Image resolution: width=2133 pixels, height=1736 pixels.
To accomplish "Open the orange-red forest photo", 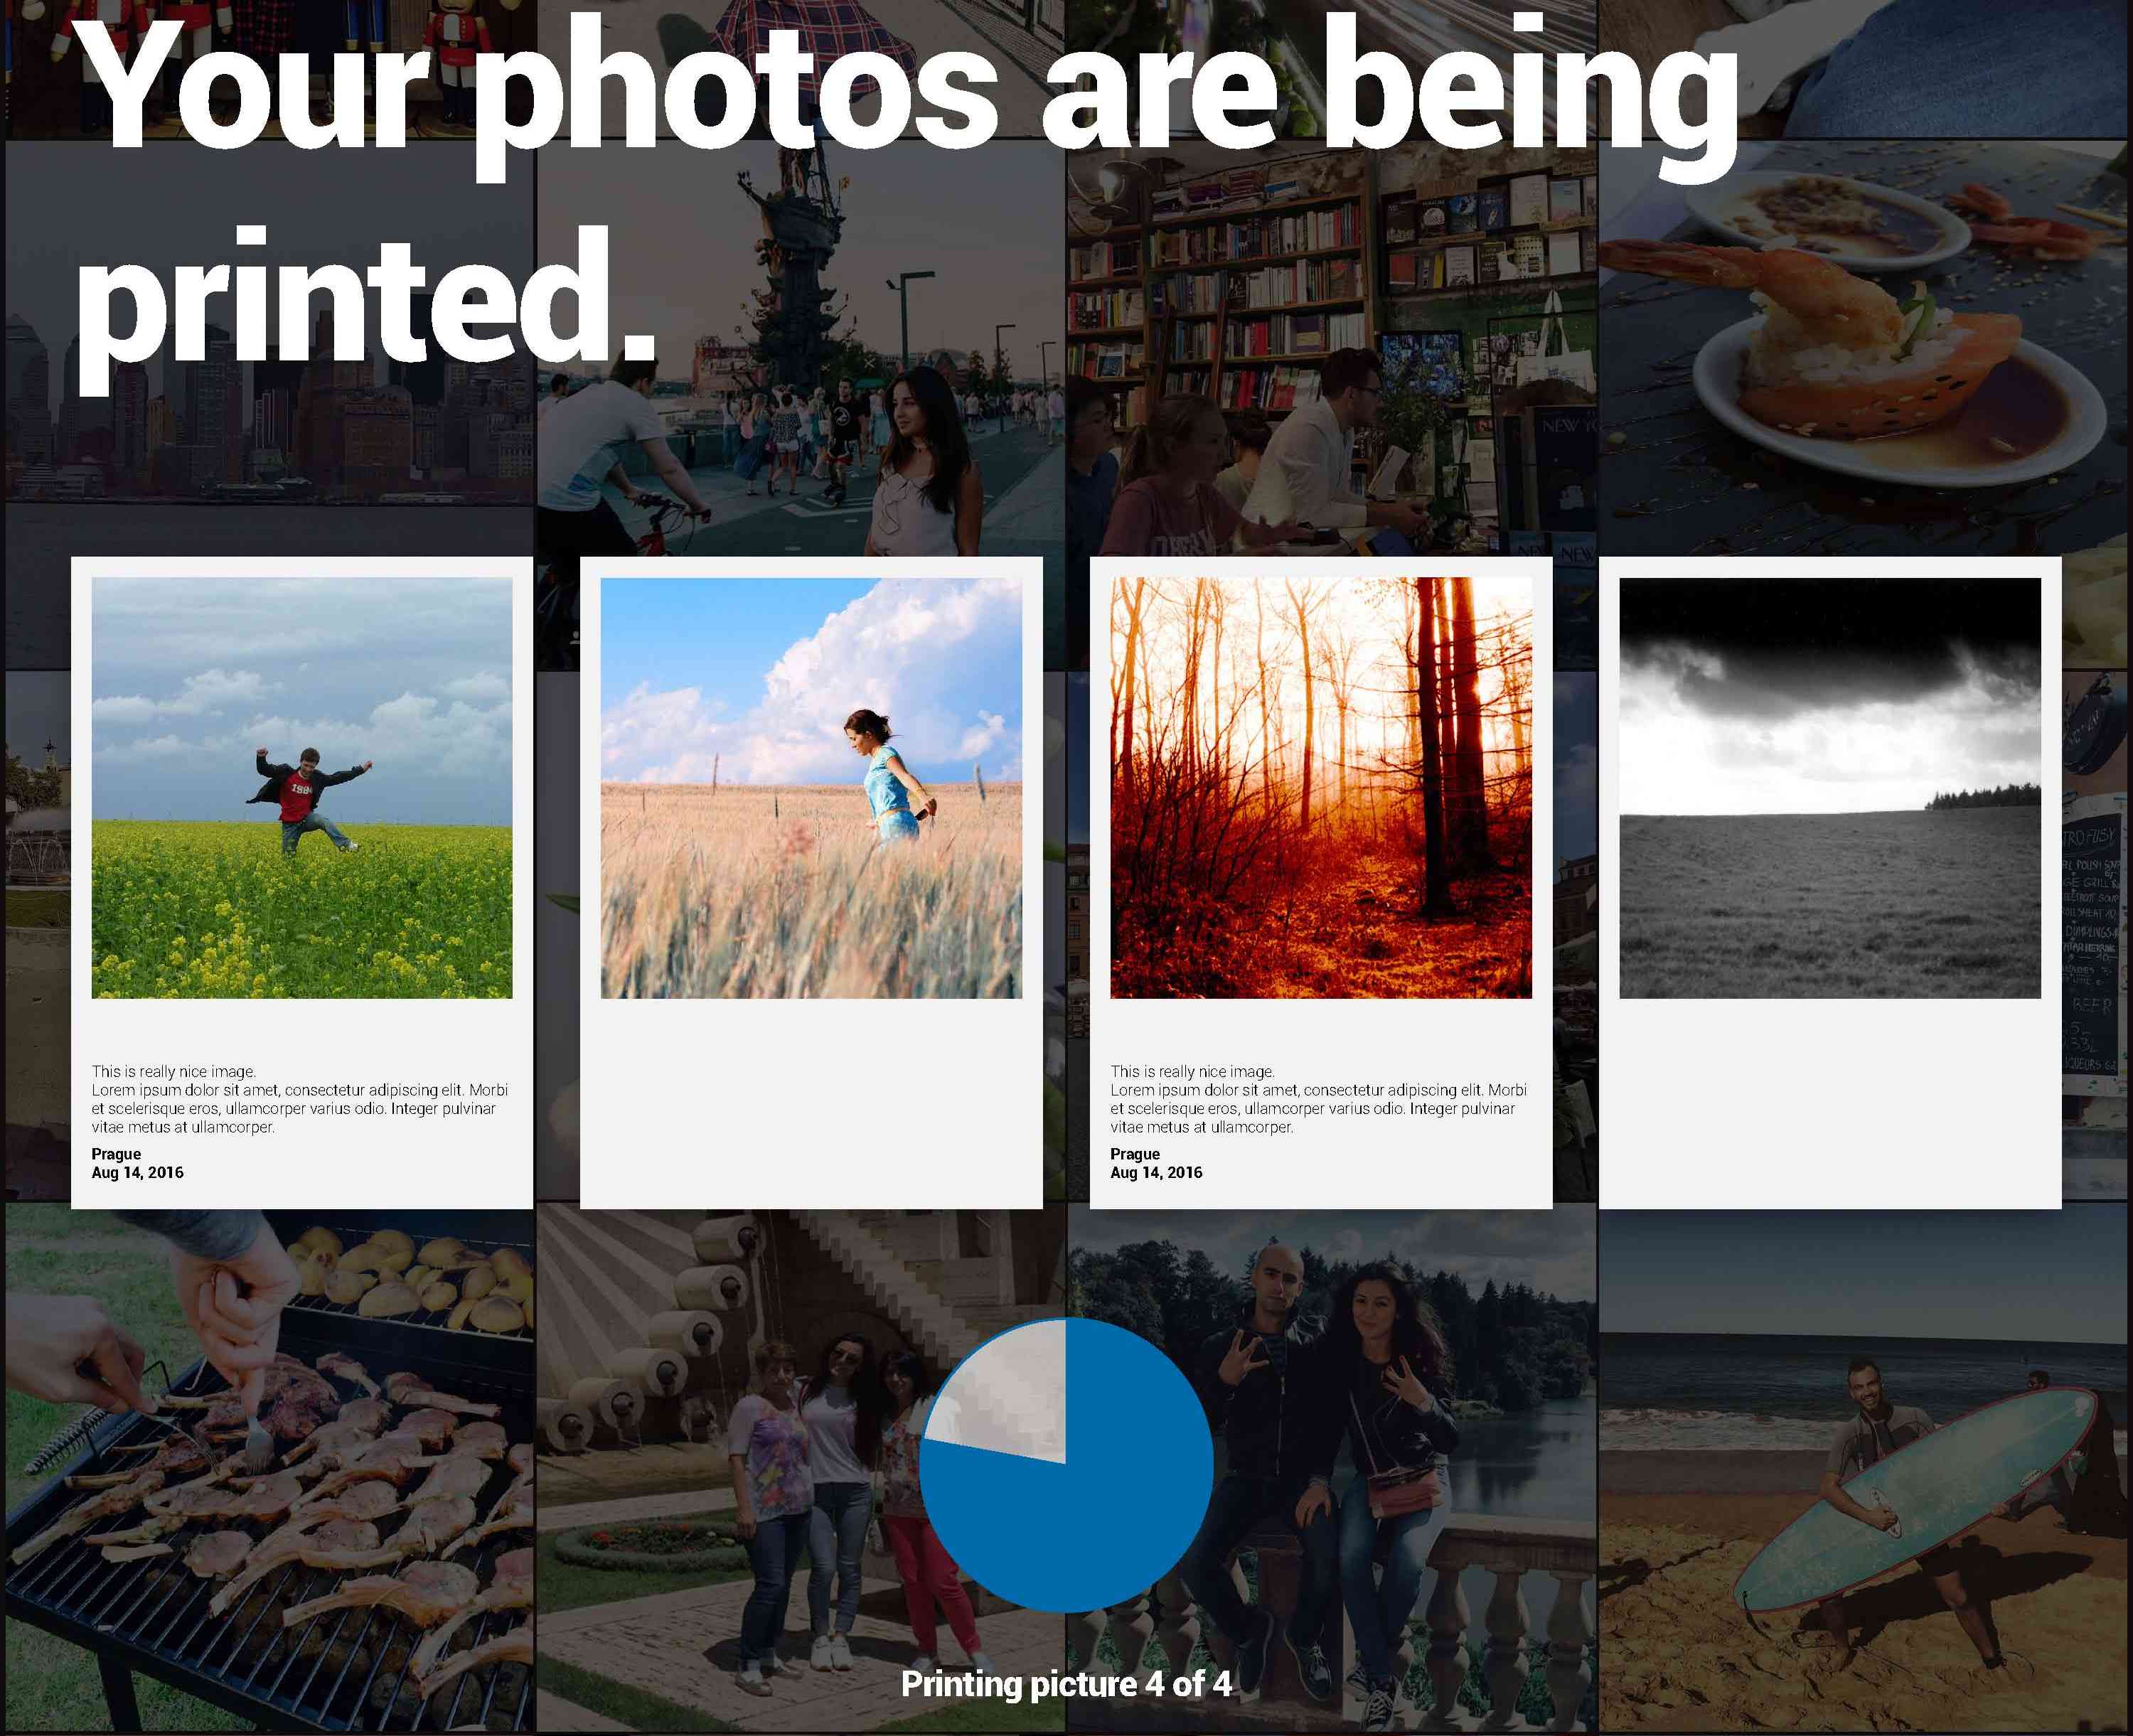I will [x=1321, y=788].
